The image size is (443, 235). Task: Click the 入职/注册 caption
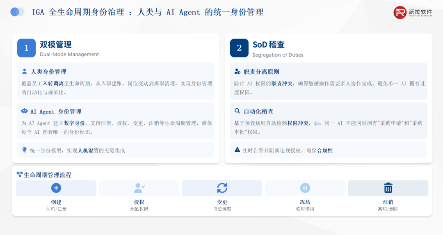[56, 209]
